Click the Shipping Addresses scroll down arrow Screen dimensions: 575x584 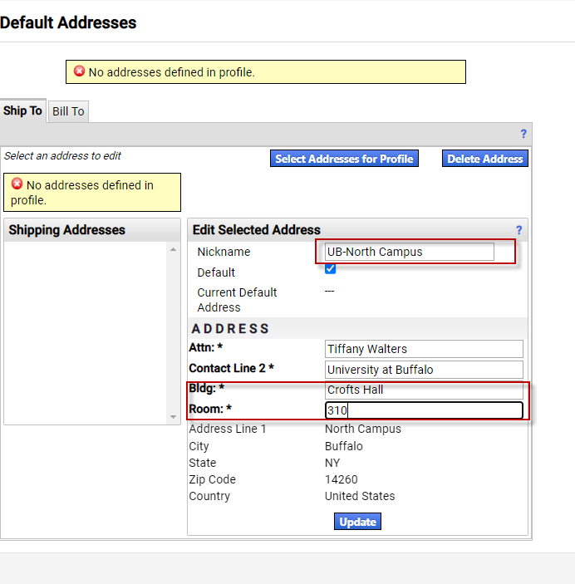pyautogui.click(x=173, y=417)
